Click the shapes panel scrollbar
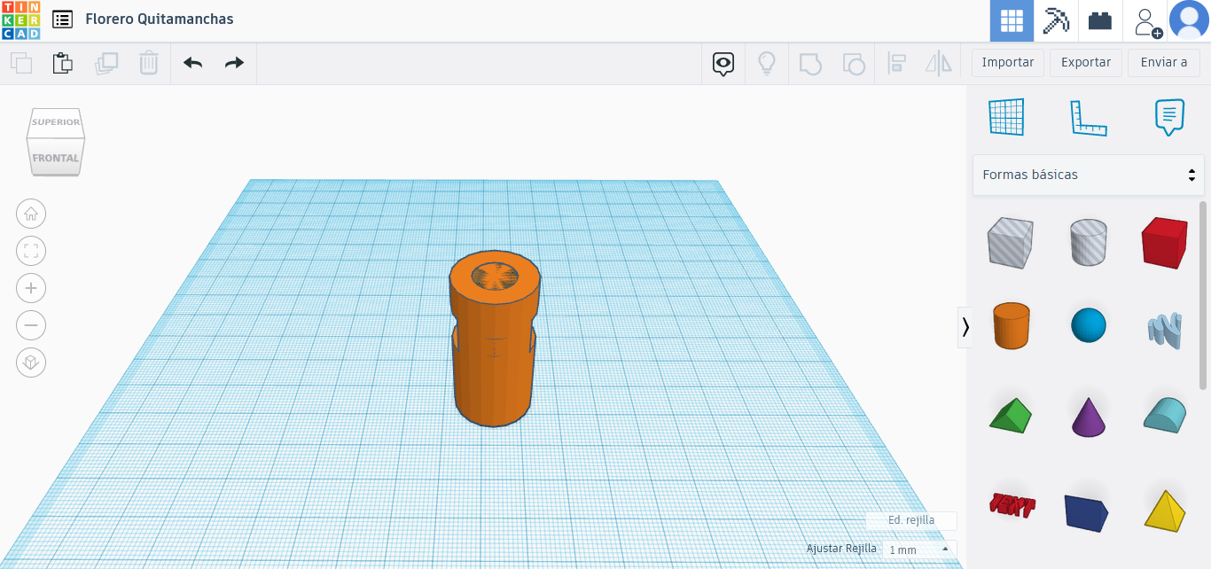The image size is (1211, 569). pos(1203,295)
